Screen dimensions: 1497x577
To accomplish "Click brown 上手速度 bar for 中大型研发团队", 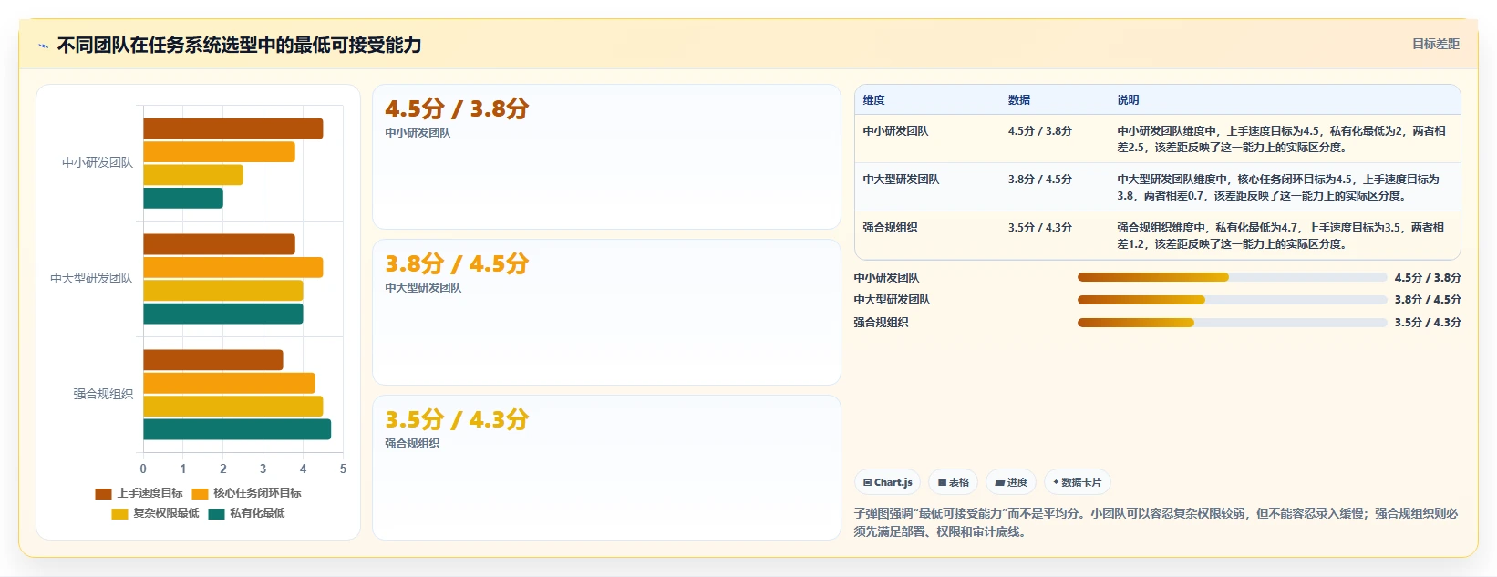I will 219,244.
